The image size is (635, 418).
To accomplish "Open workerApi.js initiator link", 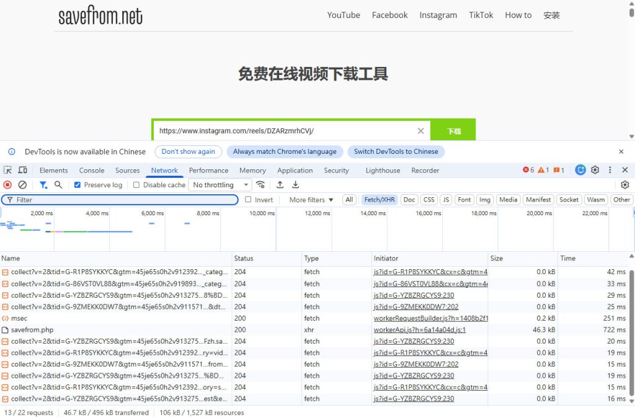I will (x=420, y=330).
